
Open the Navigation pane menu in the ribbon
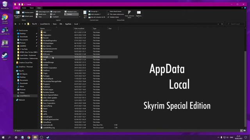[x=18, y=14]
